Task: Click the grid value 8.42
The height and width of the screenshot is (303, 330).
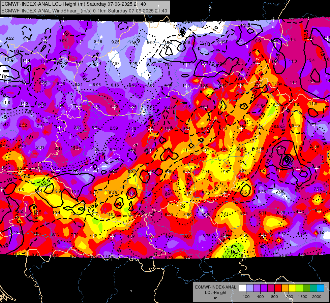Action: (93, 236)
